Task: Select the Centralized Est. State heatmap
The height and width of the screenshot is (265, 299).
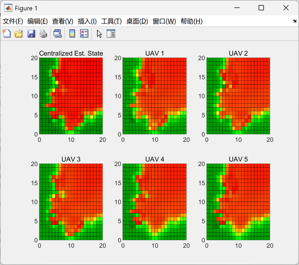Action: pos(71,96)
